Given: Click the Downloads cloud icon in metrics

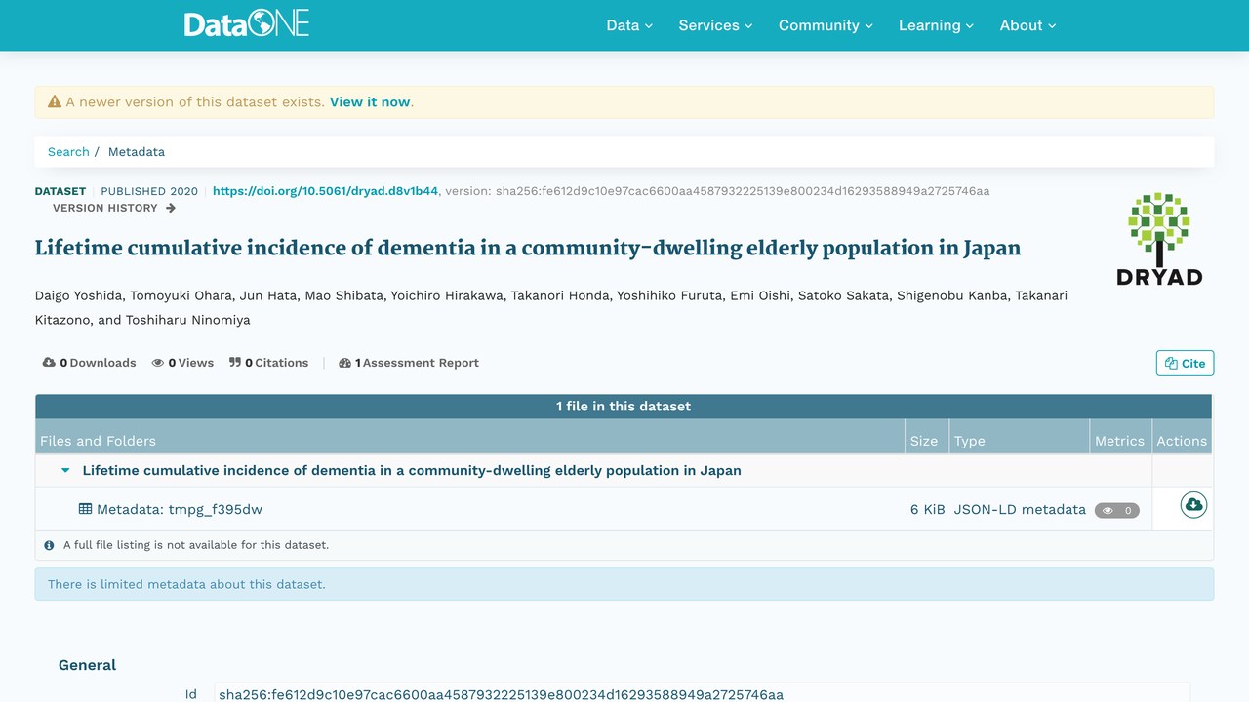Looking at the screenshot, I should [x=49, y=363].
